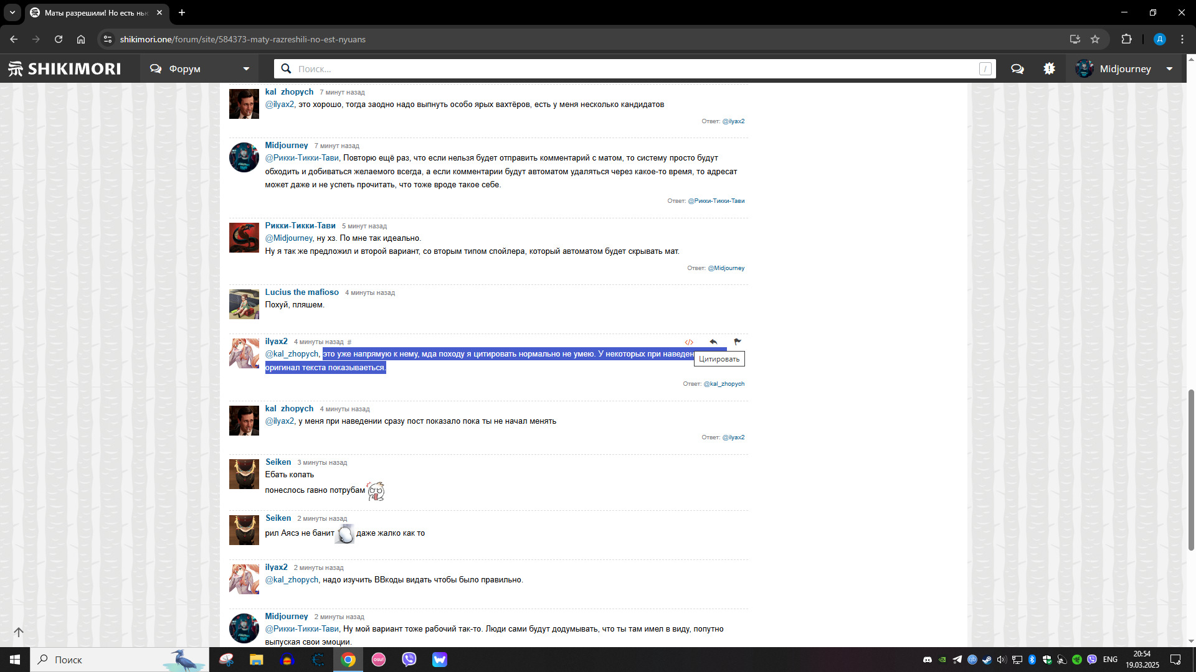
Task: Bookmark this page with the star icon
Action: 1095,39
